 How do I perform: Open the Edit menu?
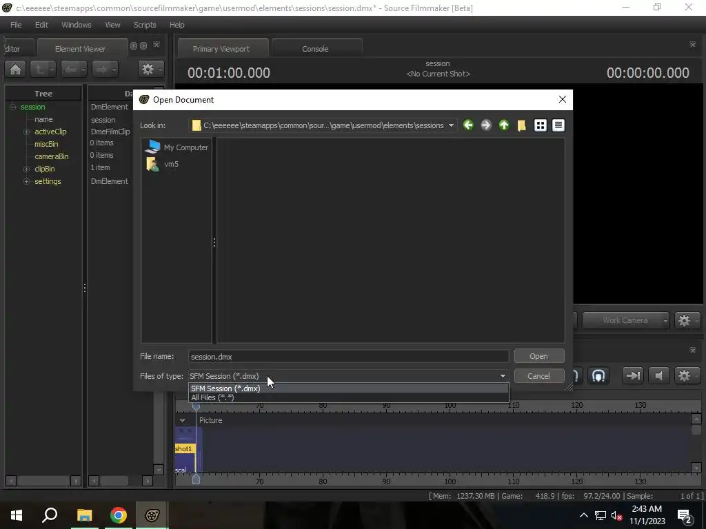point(41,25)
